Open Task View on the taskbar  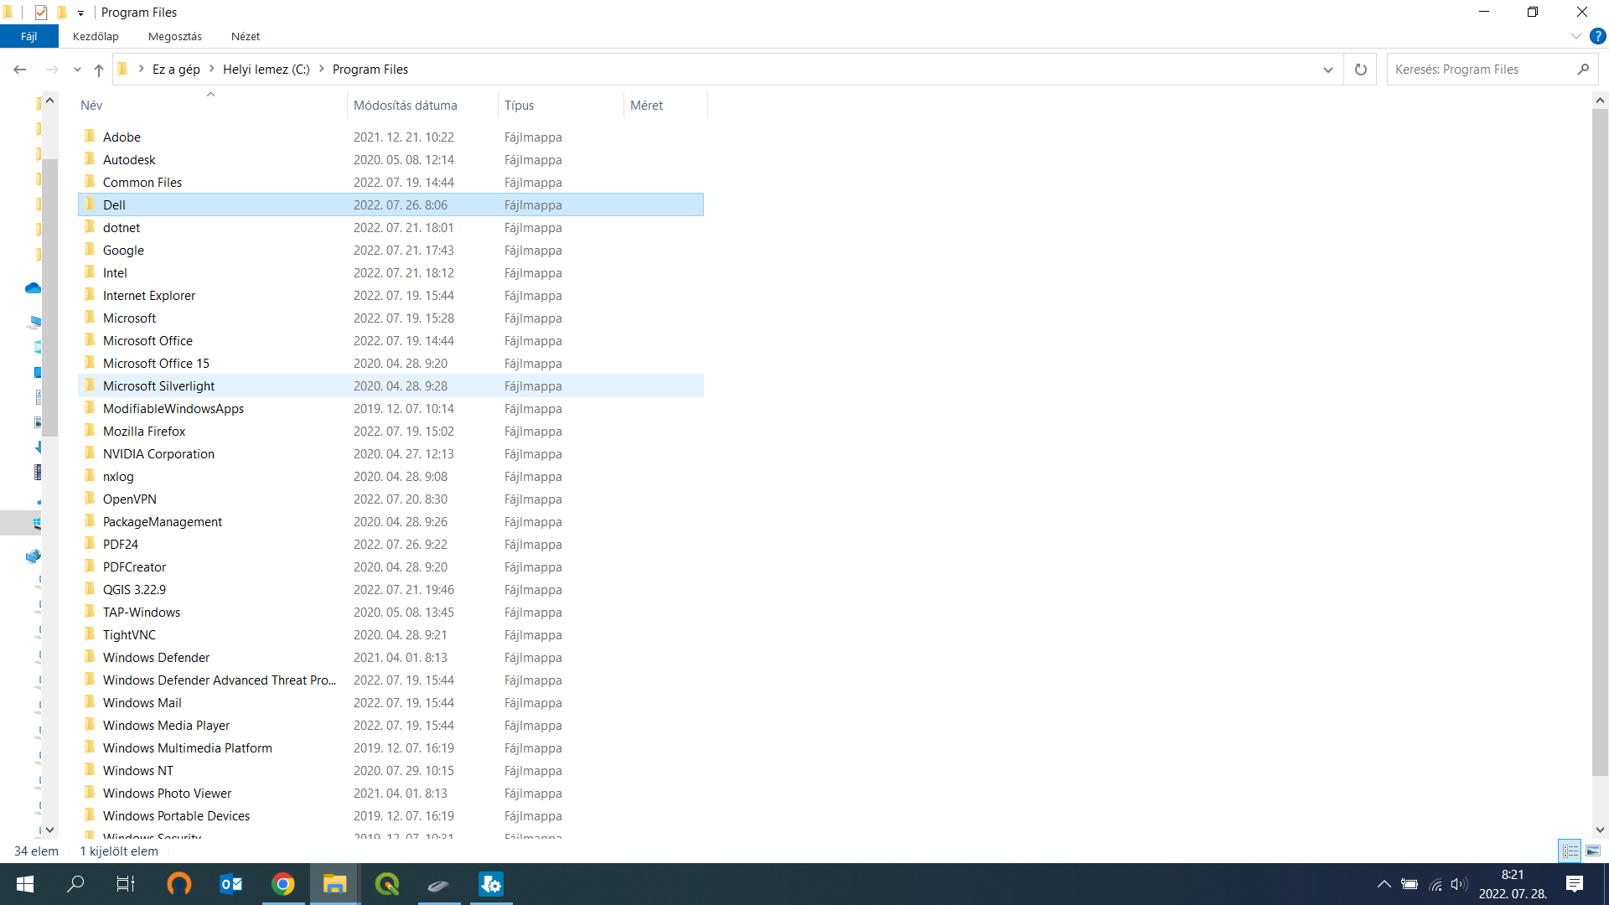click(x=126, y=884)
